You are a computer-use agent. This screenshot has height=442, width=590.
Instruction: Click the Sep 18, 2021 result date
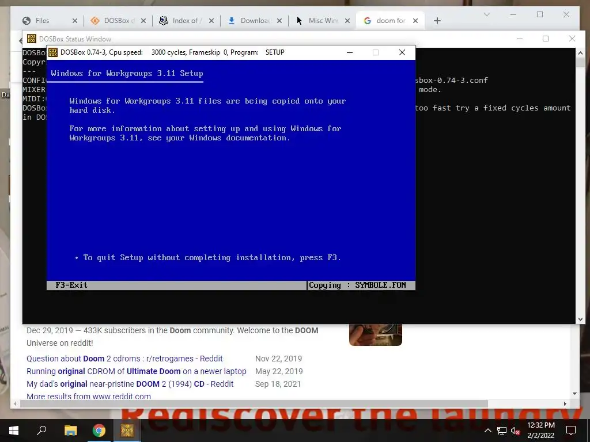(x=278, y=384)
